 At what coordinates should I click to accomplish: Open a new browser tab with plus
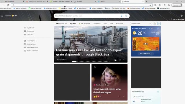[146, 1]
